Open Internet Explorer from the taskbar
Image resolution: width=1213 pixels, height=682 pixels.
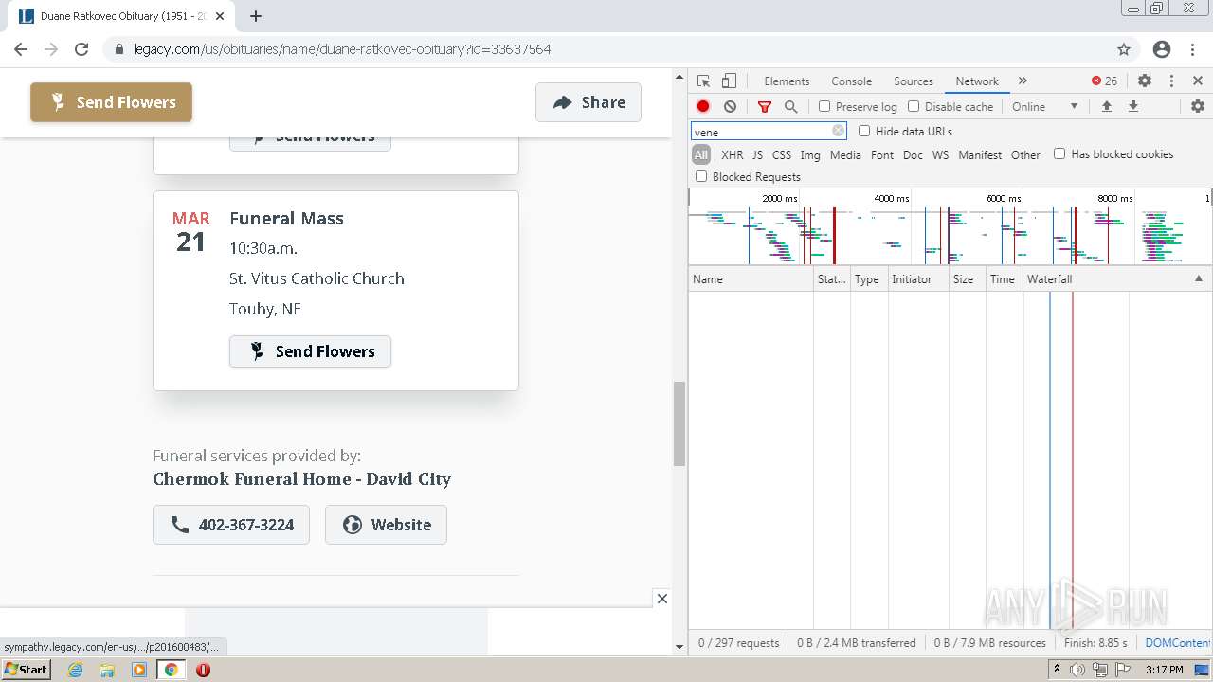pyautogui.click(x=75, y=670)
